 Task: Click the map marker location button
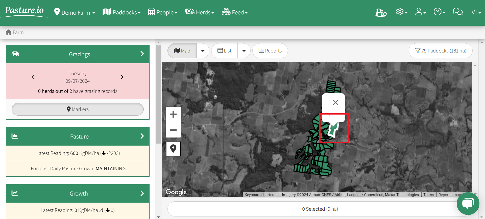(x=173, y=149)
